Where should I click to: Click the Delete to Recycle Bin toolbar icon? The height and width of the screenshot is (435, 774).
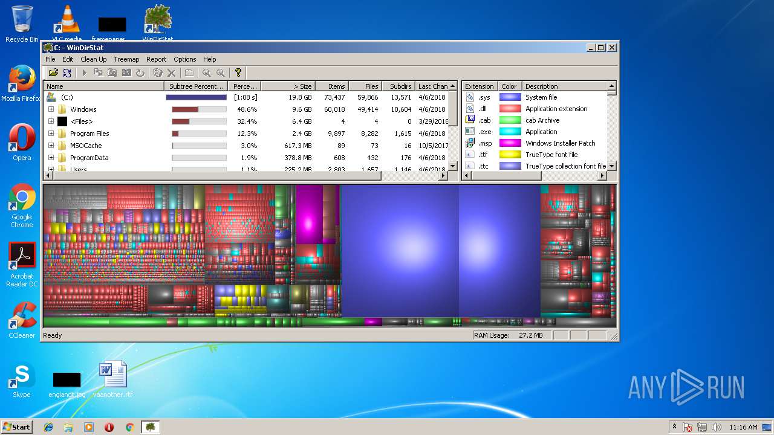coord(158,72)
